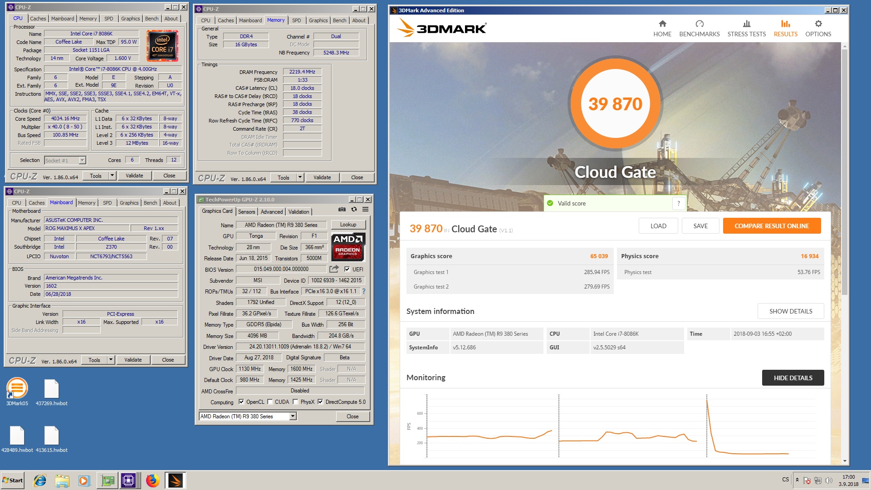Image resolution: width=871 pixels, height=490 pixels.
Task: Click the GPU-Z refresh icon
Action: coord(354,210)
